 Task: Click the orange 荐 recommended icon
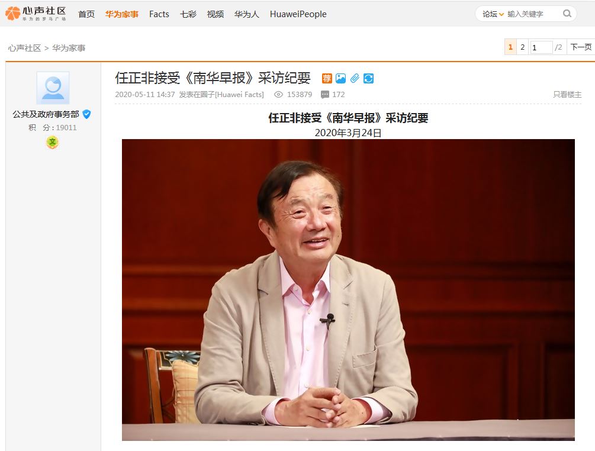(x=327, y=79)
